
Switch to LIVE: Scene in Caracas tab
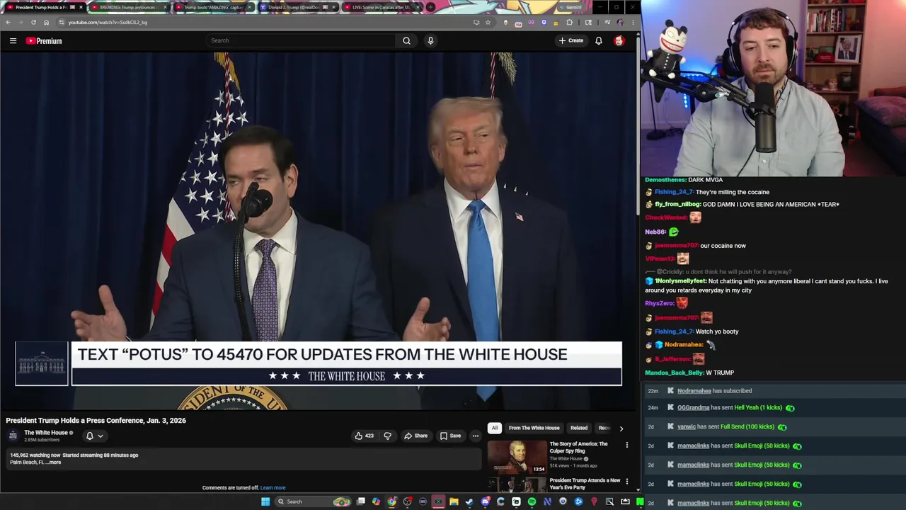(x=381, y=7)
